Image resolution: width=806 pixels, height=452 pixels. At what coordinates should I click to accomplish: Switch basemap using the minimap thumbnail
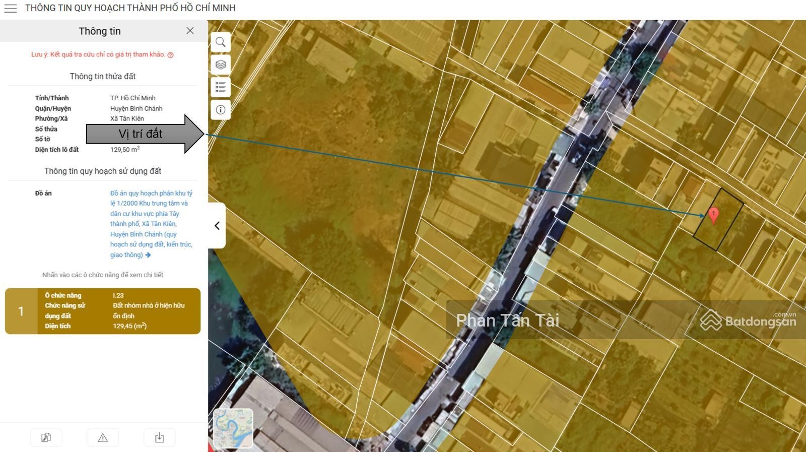coord(233,428)
